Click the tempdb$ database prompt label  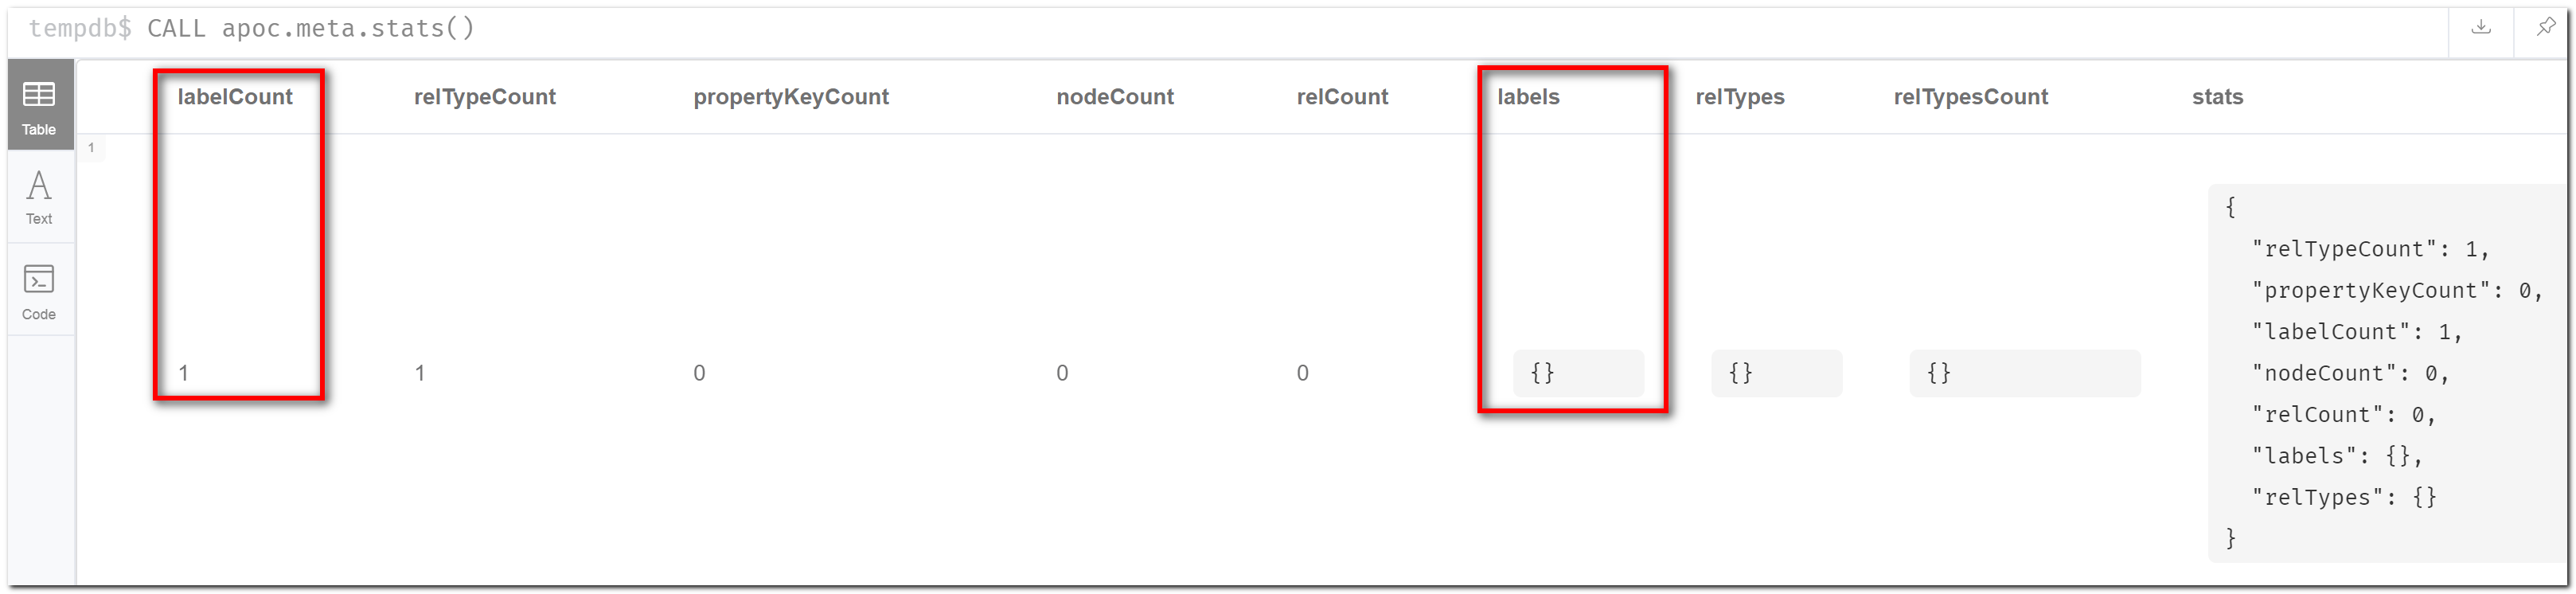pyautogui.click(x=78, y=28)
